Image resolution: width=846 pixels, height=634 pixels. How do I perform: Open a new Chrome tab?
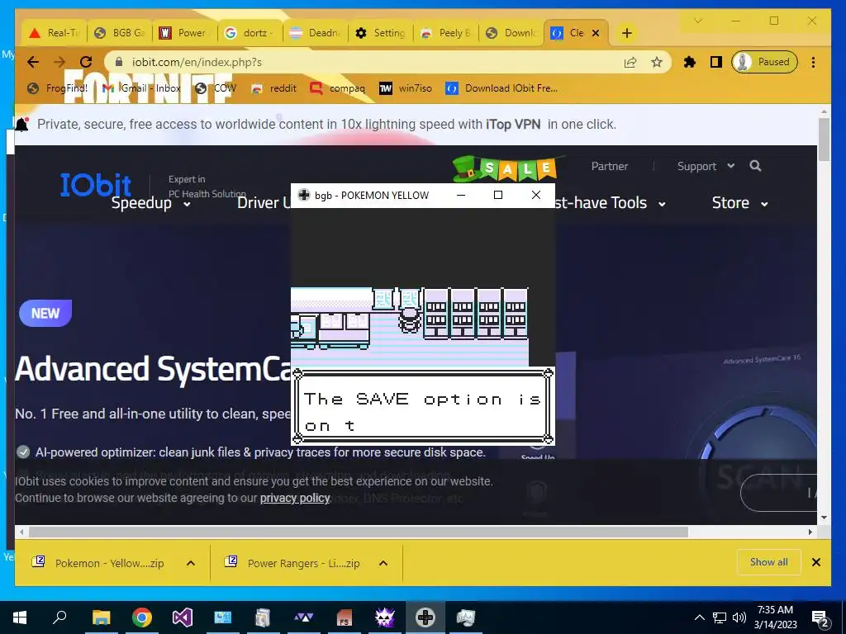(626, 33)
